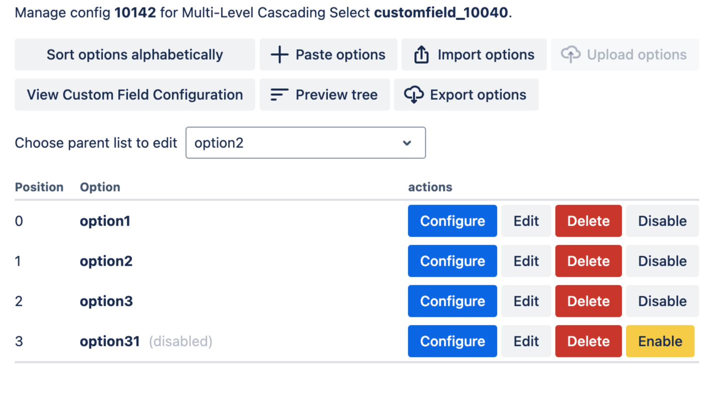Disable option1 in the list

(662, 221)
